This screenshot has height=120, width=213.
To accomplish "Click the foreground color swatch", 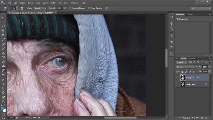I will click(2, 109).
